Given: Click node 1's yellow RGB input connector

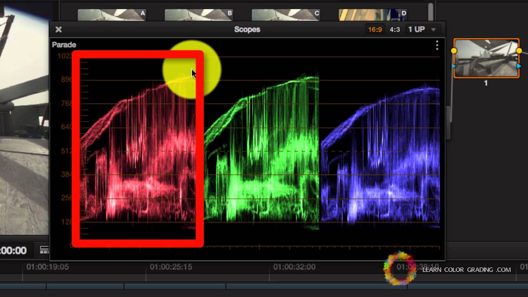Looking at the screenshot, I should click(x=454, y=51).
